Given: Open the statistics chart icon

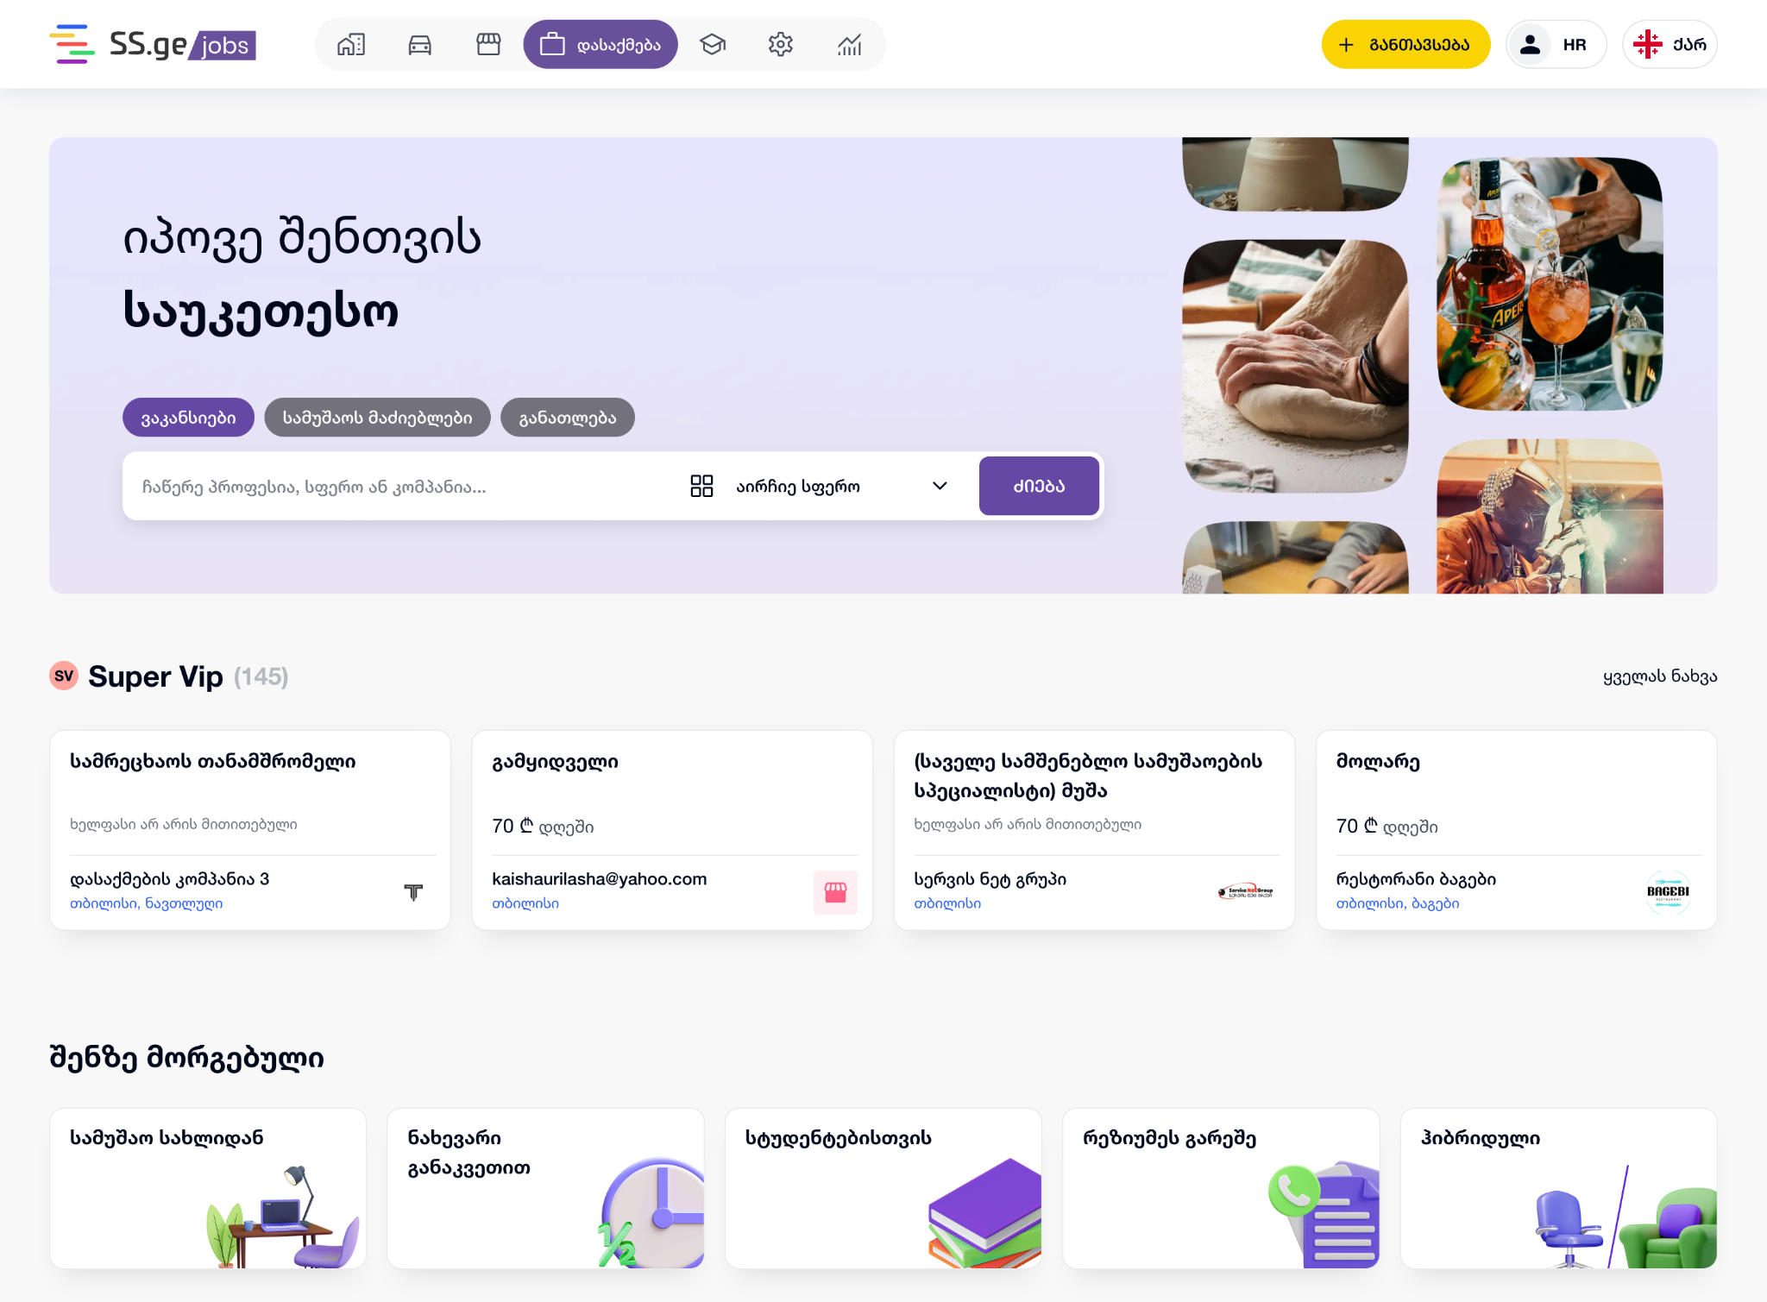Looking at the screenshot, I should [x=849, y=44].
